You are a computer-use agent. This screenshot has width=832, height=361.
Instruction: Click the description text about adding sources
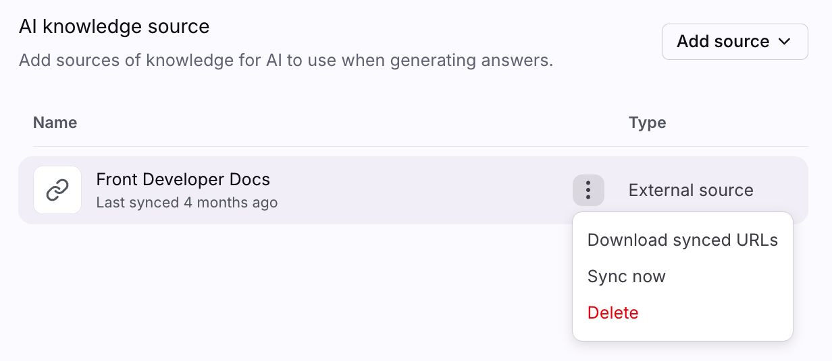pos(286,61)
